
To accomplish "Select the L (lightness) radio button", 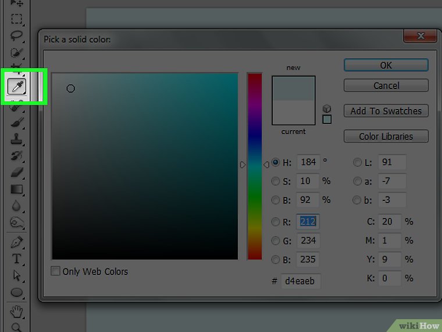I will (x=357, y=163).
